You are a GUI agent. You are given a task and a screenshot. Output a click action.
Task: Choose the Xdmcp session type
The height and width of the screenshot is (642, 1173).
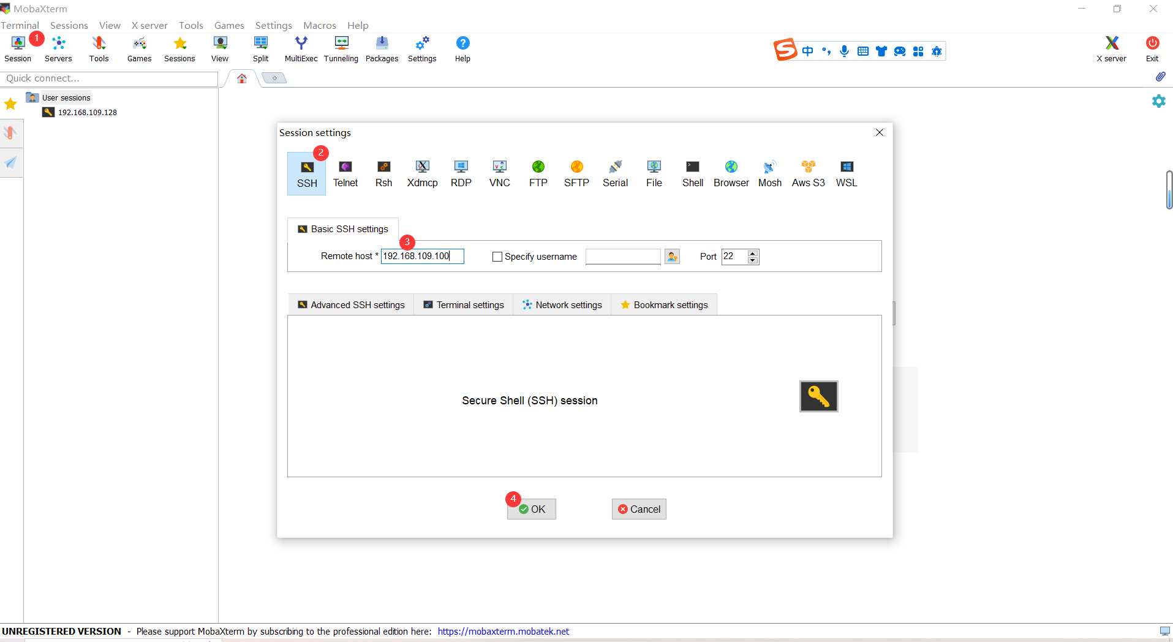click(x=422, y=174)
